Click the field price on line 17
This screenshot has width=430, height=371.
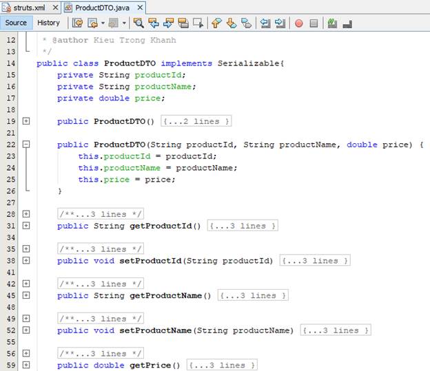[147, 98]
